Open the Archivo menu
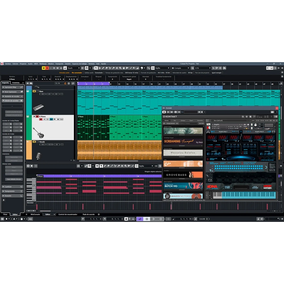The width and height of the screenshot is (284, 284). click(8, 64)
